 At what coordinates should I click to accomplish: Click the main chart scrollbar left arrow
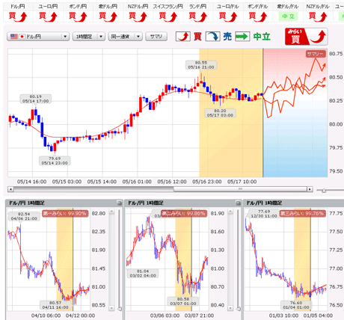click(x=10, y=189)
